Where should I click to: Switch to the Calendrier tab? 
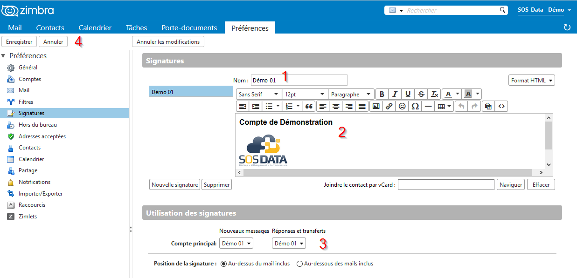[x=95, y=27]
